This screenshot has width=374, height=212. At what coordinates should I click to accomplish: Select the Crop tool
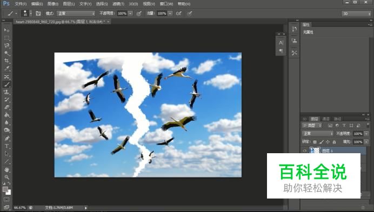click(6, 61)
